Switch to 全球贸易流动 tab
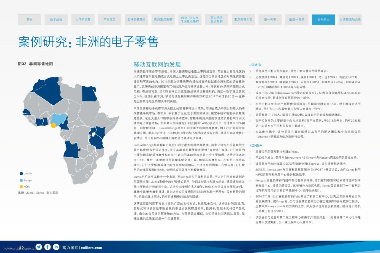This screenshot has height=253, width=380. 136,20
